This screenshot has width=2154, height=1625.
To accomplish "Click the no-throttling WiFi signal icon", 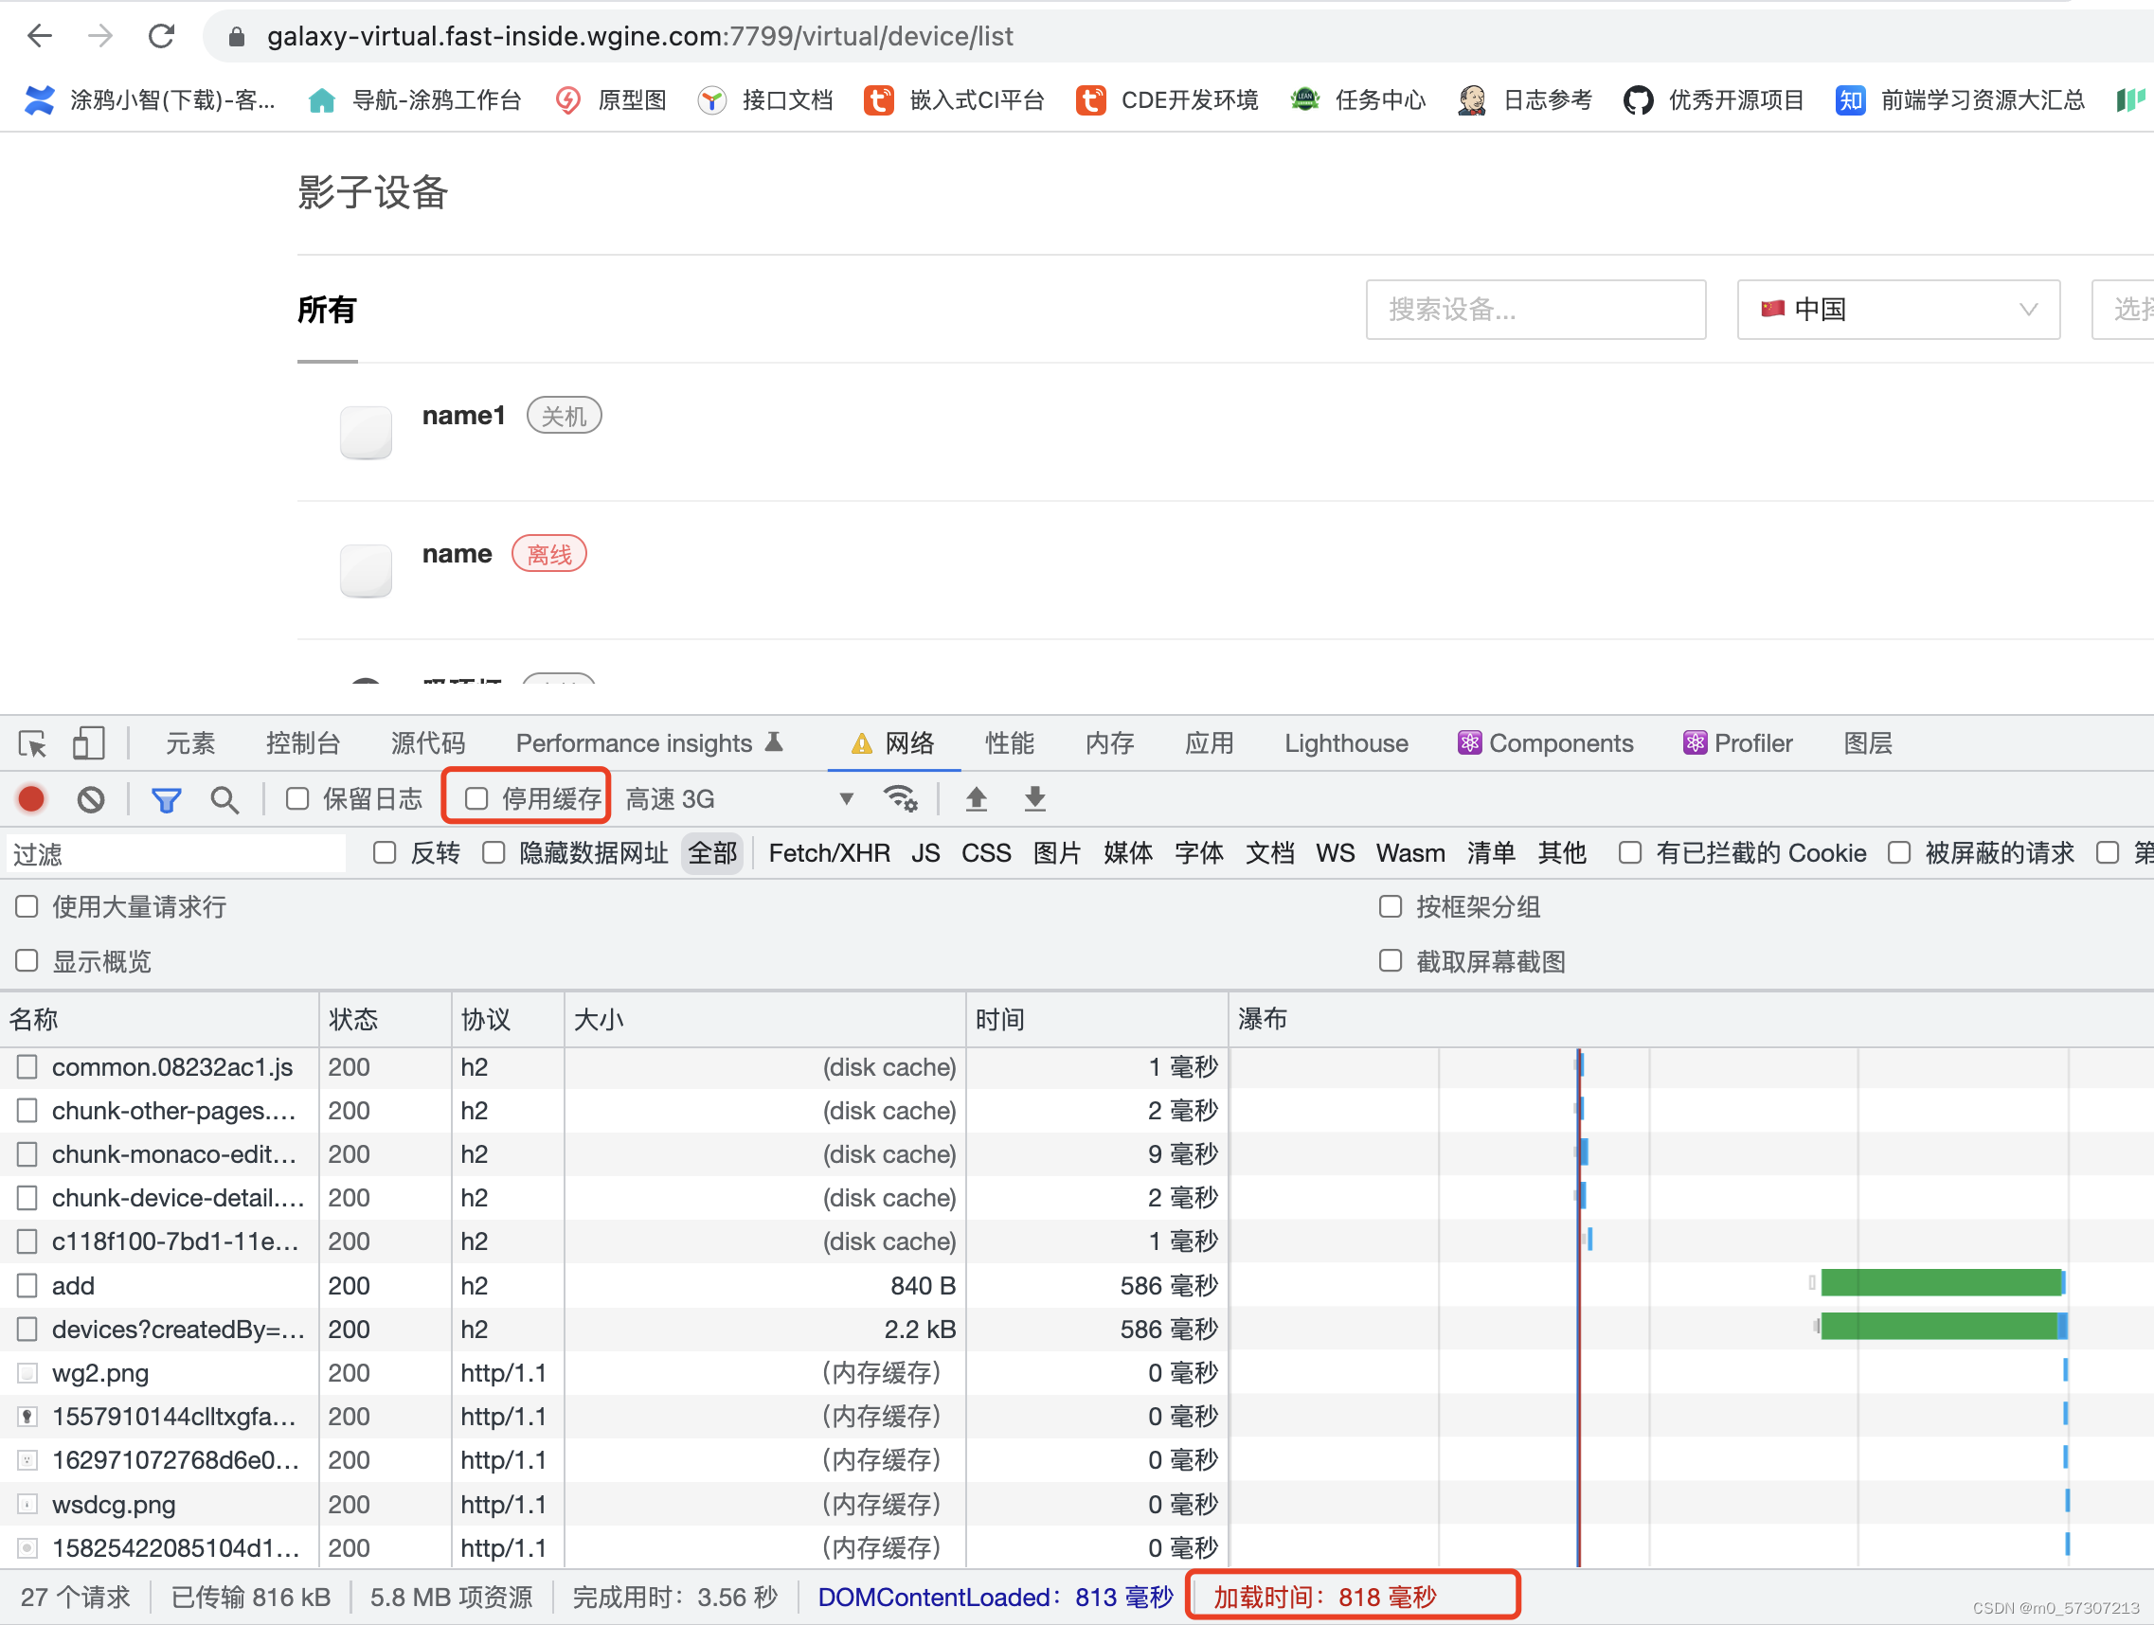I will (x=900, y=799).
